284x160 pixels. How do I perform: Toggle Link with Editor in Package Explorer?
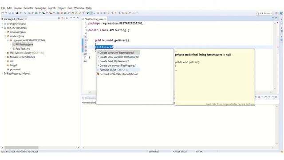[x=62, y=18]
